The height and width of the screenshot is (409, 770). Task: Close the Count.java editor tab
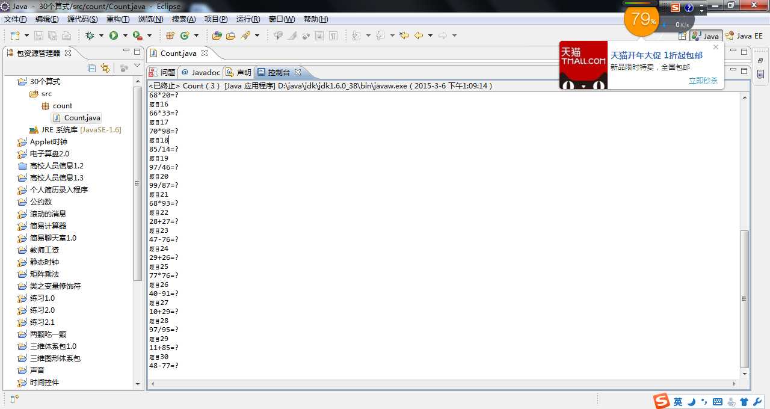click(x=205, y=53)
